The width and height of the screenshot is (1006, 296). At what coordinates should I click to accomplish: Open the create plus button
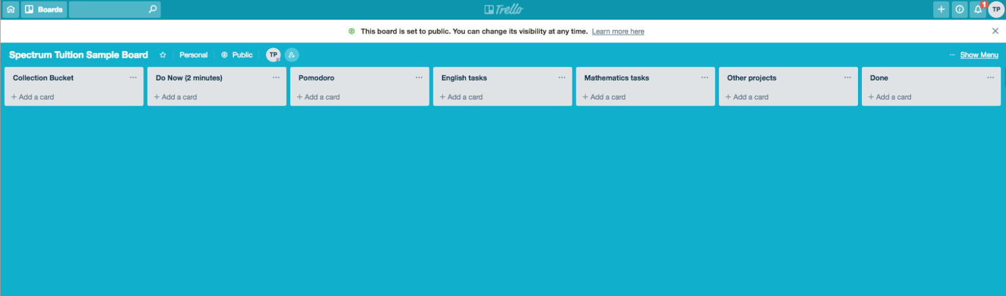(941, 9)
